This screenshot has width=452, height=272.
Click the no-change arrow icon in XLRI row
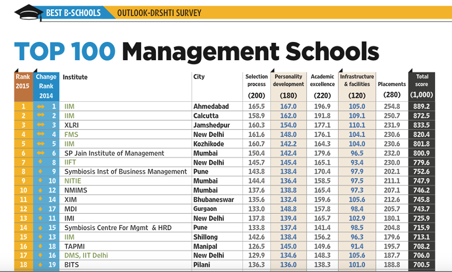40,125
